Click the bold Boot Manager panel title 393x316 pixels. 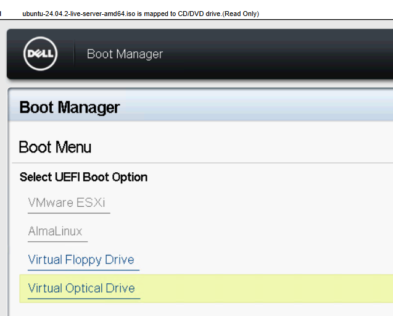[x=70, y=107]
